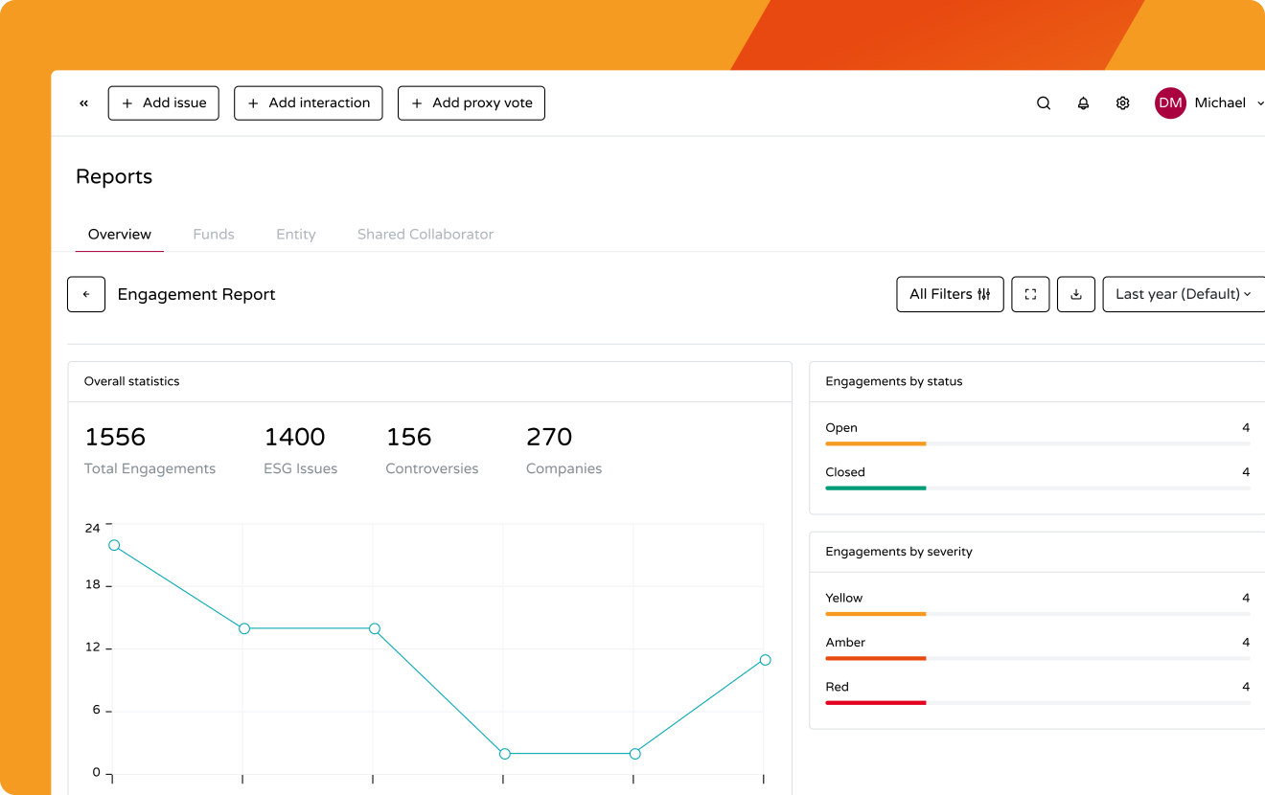Click the Amber severity bar
Image resolution: width=1265 pixels, height=795 pixels.
tap(876, 658)
